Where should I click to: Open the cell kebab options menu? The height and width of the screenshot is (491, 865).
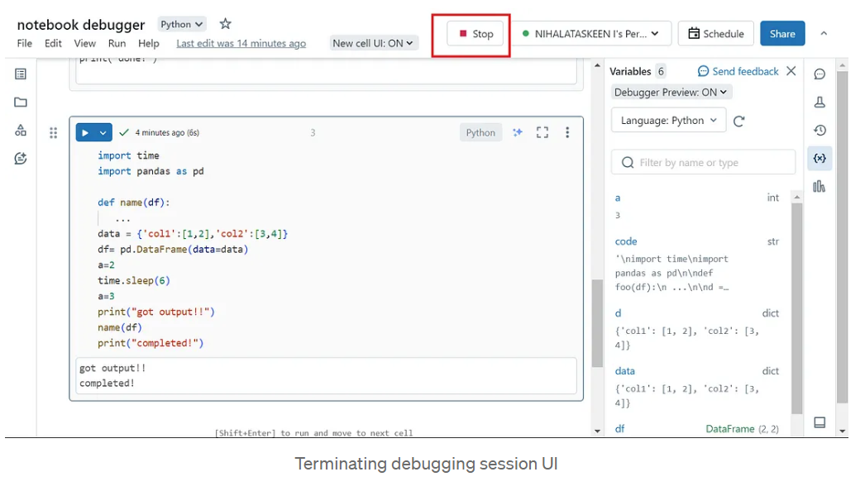[567, 132]
